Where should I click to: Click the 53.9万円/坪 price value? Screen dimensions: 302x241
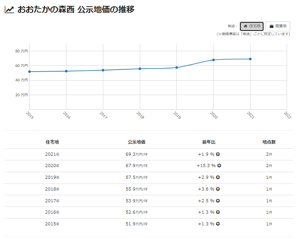pyautogui.click(x=137, y=201)
